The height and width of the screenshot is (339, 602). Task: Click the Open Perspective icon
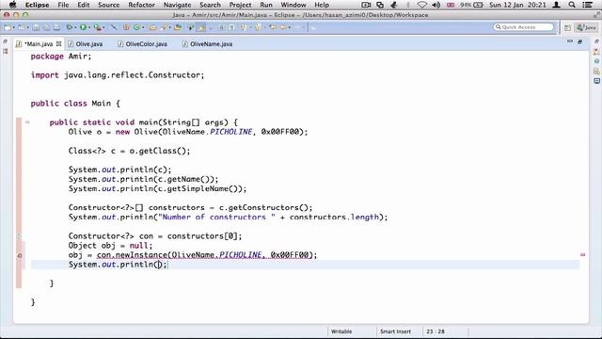pos(568,27)
